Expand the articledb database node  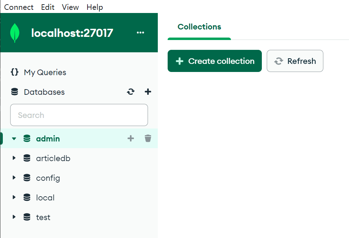(14, 158)
